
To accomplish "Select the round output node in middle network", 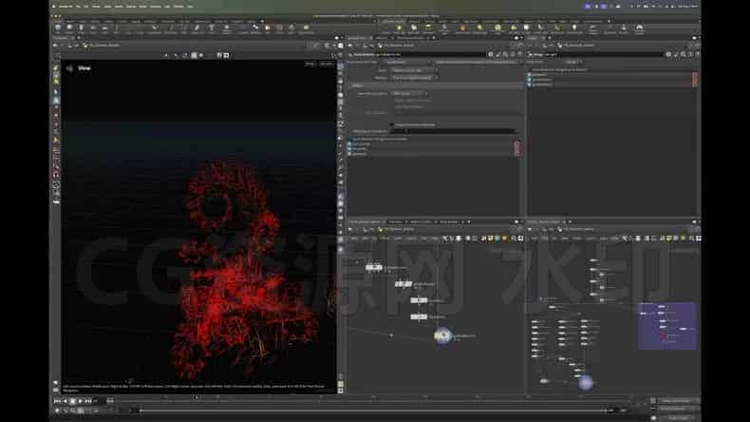I will 442,336.
